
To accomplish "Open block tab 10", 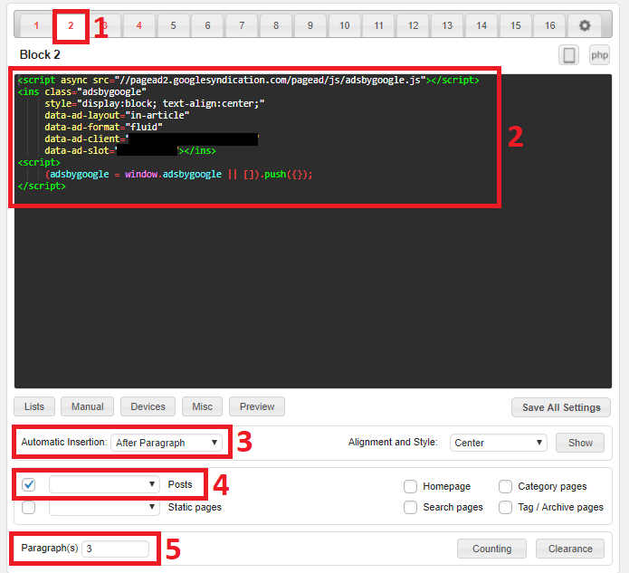I will (x=344, y=25).
